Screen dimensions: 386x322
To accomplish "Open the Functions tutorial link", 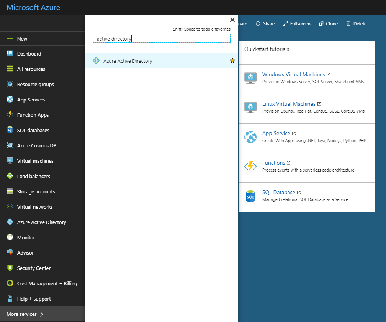I will pos(273,163).
